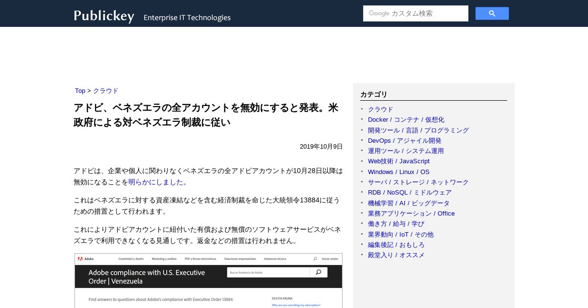Viewport: 588px width, 308px height.
Task: Click the カテゴリ sidebar heading
Action: click(x=374, y=94)
